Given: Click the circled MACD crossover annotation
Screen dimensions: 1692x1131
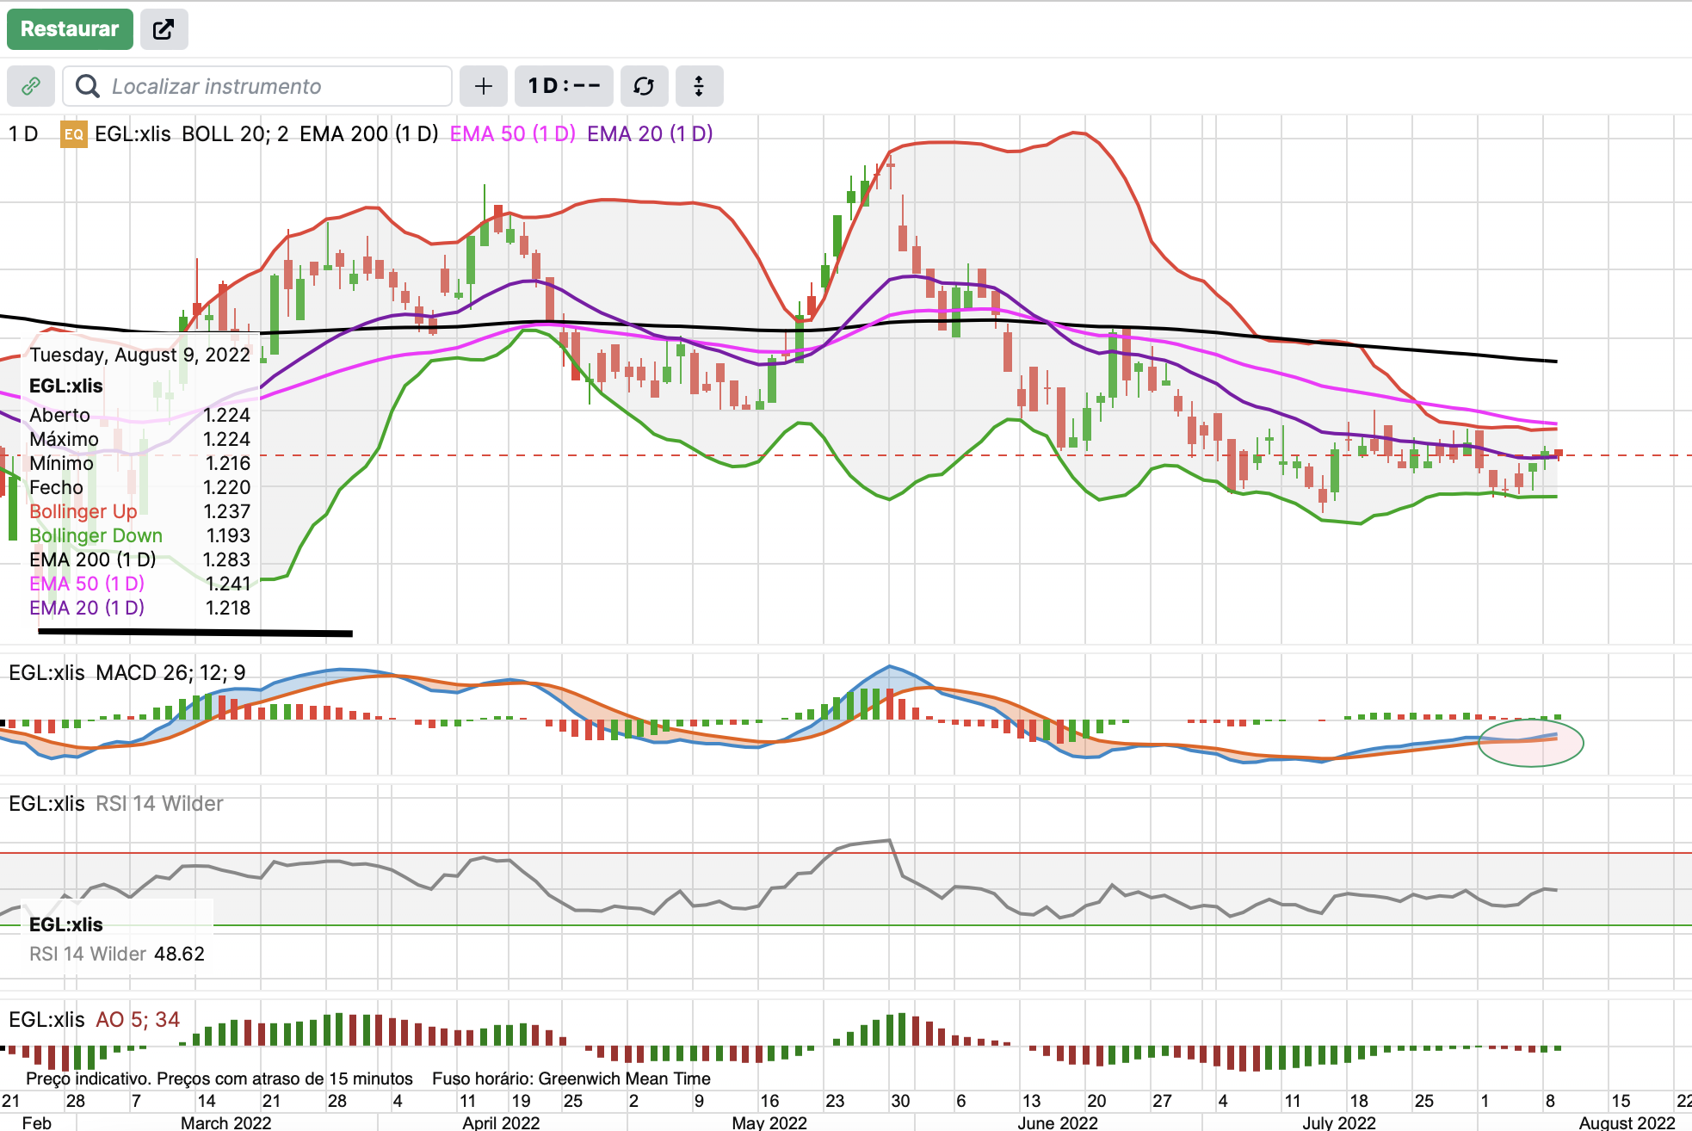Looking at the screenshot, I should [x=1530, y=742].
